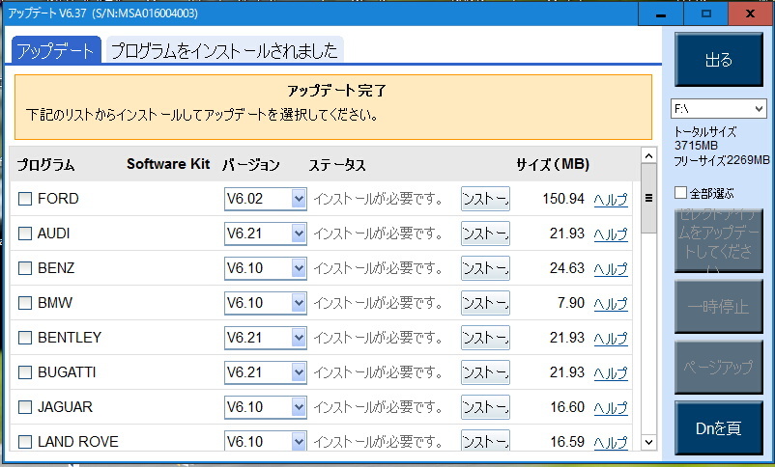Install the LAND ROVE program

coord(485,440)
